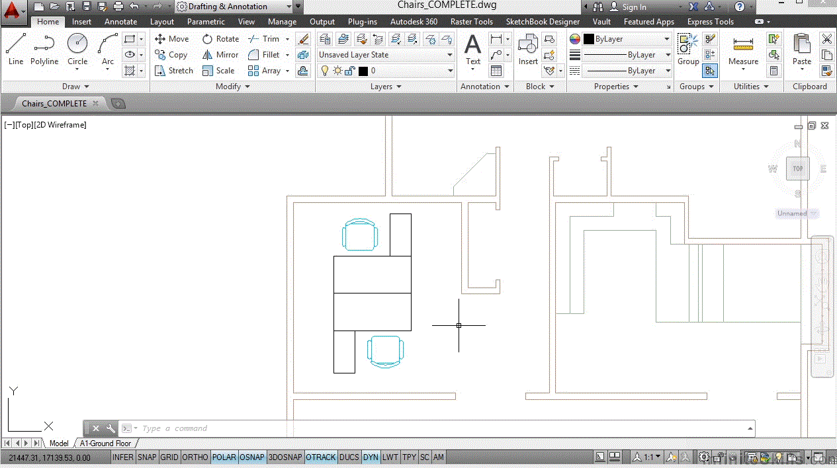This screenshot has height=468, width=837.
Task: Click the Insert block tool
Action: (x=528, y=50)
